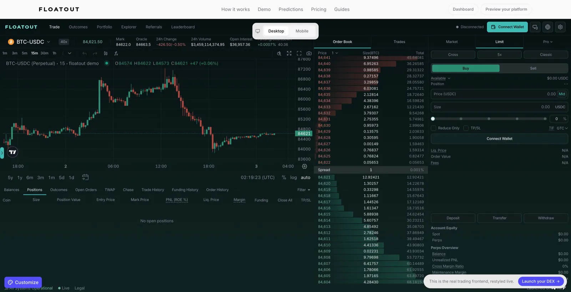Click the Deposit button
The height and width of the screenshot is (292, 571).
453,218
